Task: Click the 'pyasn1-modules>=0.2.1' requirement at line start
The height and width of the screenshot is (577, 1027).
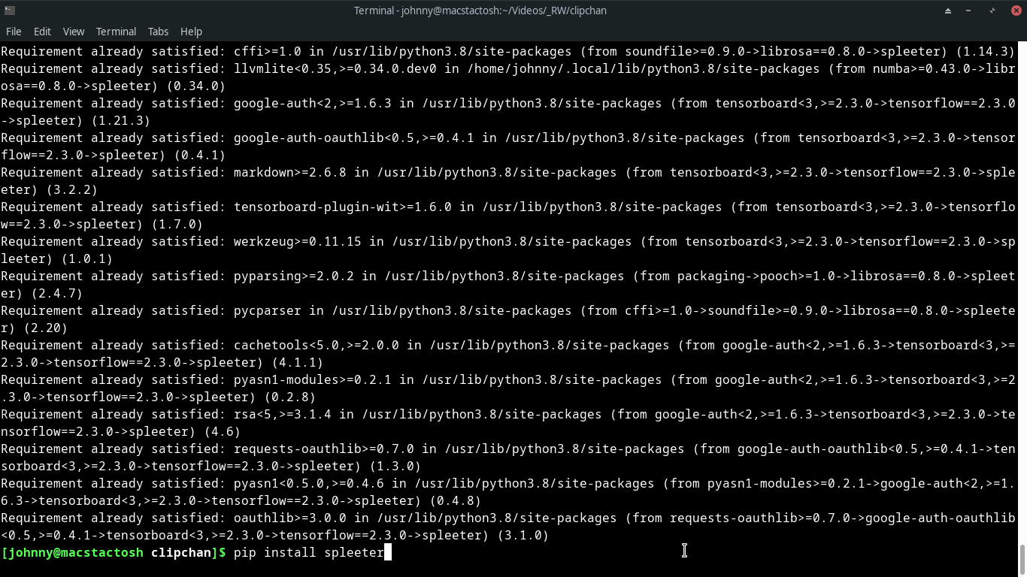Action: [x=313, y=380]
